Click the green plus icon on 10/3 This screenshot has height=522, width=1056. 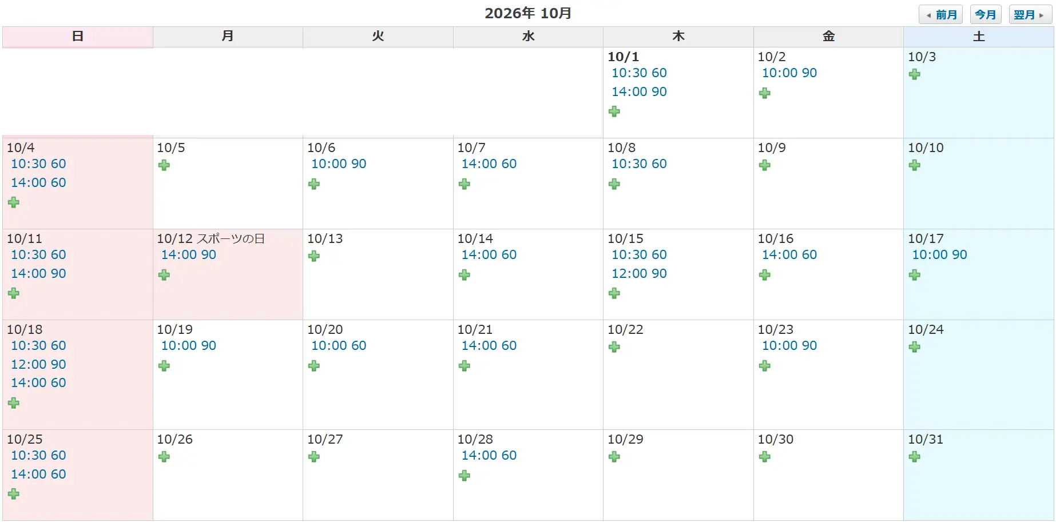pyautogui.click(x=914, y=74)
